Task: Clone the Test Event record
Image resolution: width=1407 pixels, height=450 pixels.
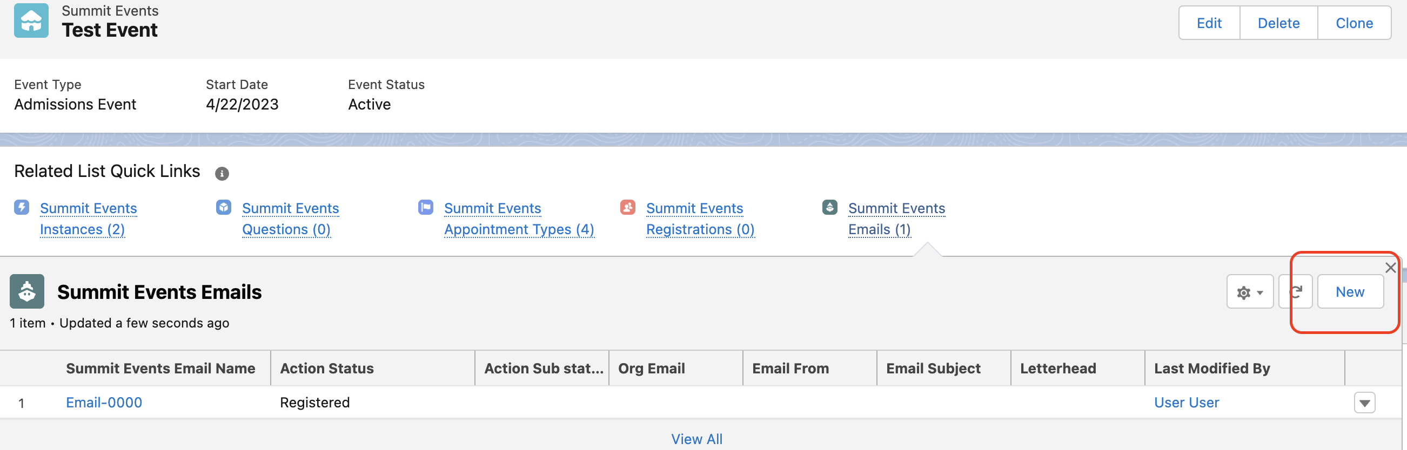Action: (x=1355, y=23)
